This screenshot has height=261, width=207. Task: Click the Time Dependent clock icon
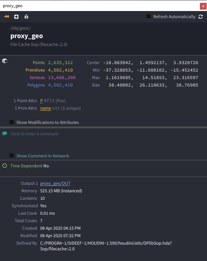5,166
